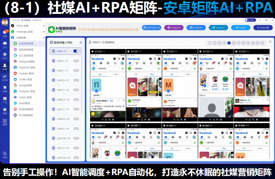Click the purple Instagram button
This screenshot has width=275, height=179.
click(x=174, y=28)
